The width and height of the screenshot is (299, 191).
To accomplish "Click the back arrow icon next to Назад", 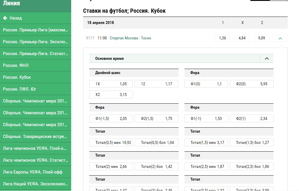I will point(5,18).
